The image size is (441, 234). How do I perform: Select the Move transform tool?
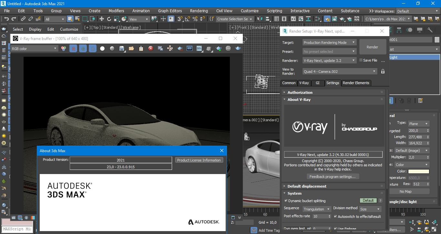tap(101, 19)
